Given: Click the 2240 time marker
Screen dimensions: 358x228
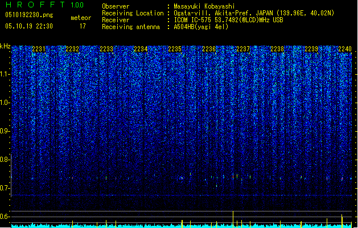Looking at the screenshot, I should coord(345,49).
